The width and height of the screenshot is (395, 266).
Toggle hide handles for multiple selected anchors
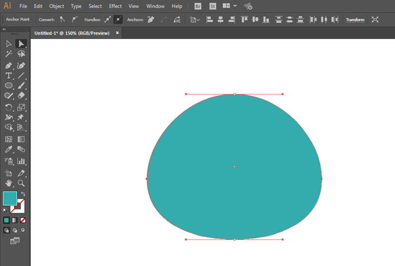(118, 19)
